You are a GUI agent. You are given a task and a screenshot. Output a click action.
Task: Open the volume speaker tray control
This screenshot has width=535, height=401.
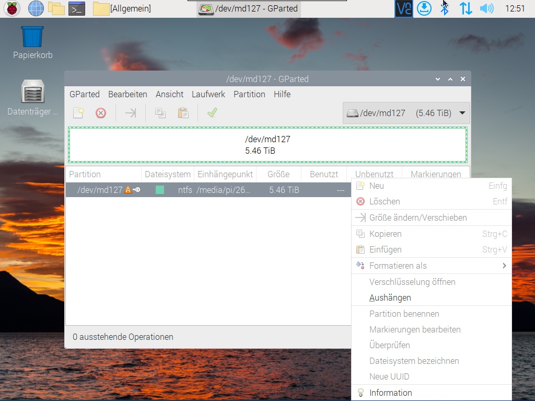pos(486,8)
